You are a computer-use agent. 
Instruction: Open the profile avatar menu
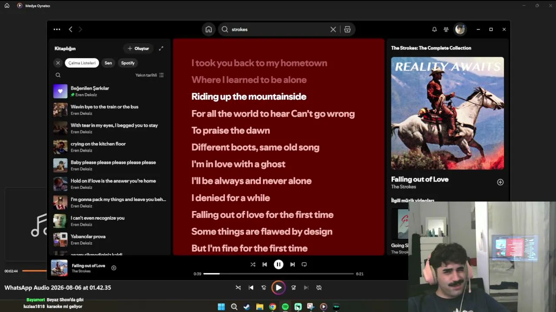click(460, 29)
